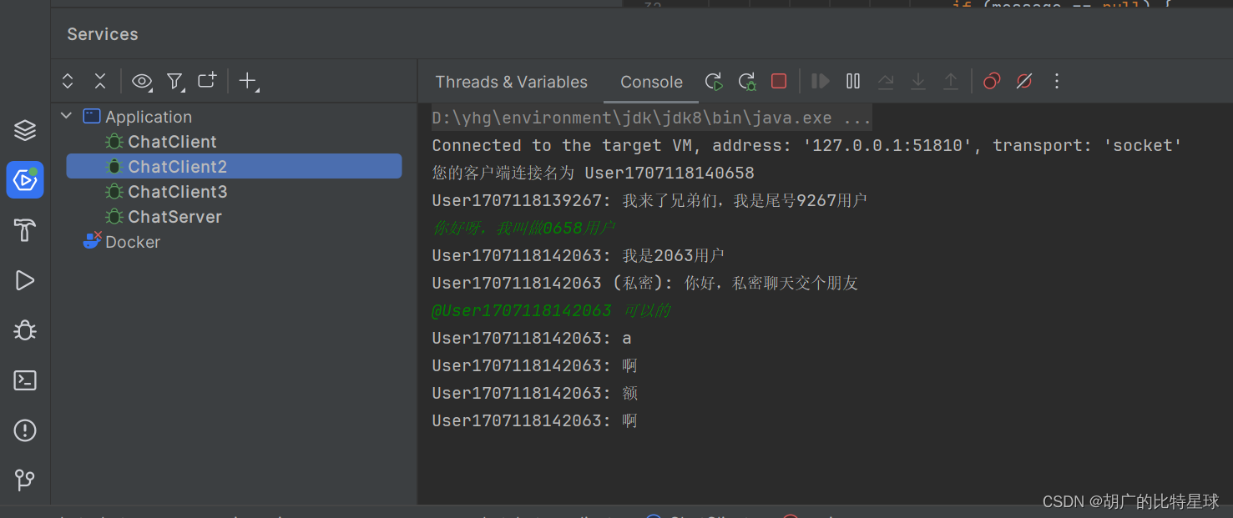Open the Git version control window
Screen dimensions: 1233x518
25,480
